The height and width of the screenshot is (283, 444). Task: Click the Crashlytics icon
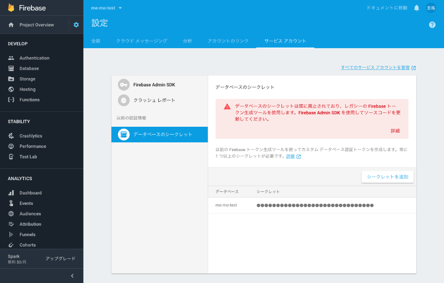point(11,136)
